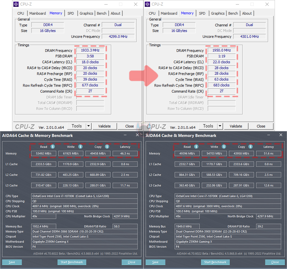287x269 pixels.
Task: Click the 4299.0 MHz Uncore Frequency field
Action: [118, 37]
